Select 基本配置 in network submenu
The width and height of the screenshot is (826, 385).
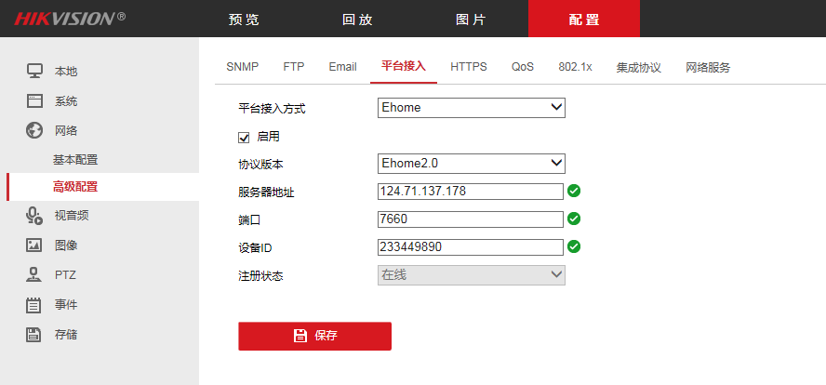tap(75, 160)
